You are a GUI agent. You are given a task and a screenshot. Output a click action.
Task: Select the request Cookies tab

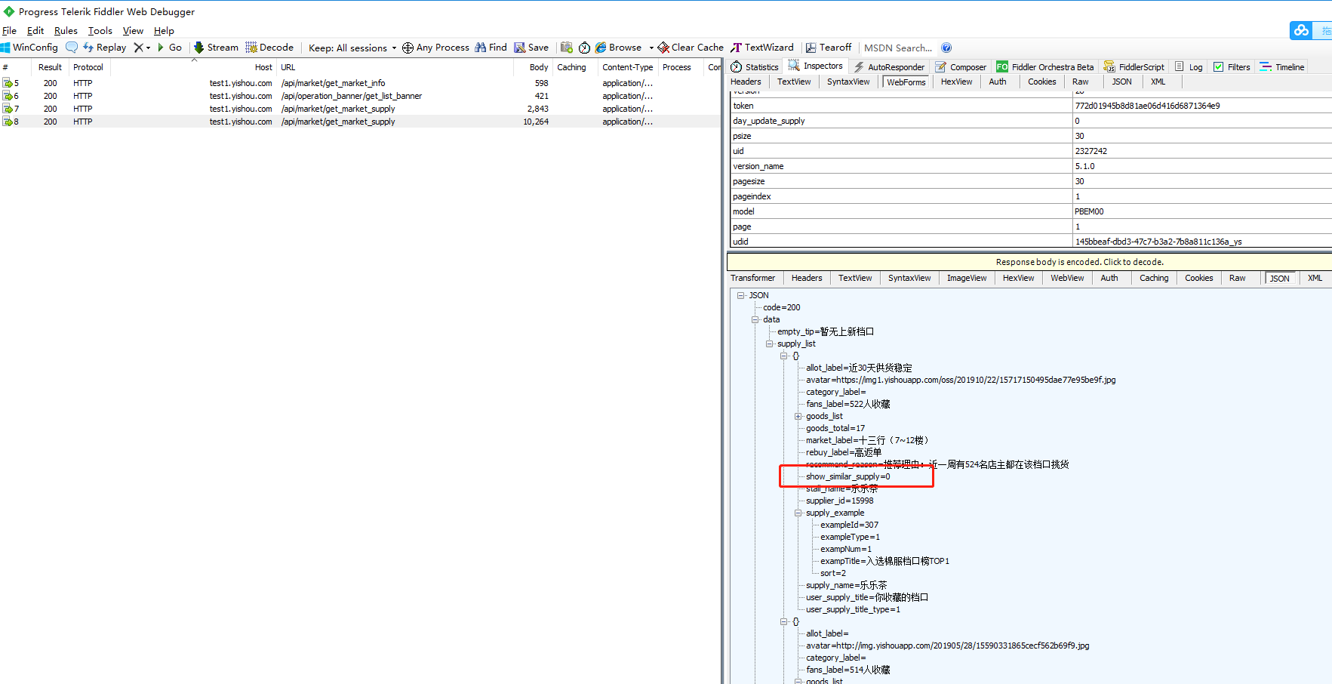pyautogui.click(x=1041, y=82)
